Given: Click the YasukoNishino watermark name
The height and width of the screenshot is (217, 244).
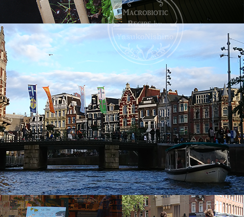Looking at the screenshot, I should (x=145, y=37).
